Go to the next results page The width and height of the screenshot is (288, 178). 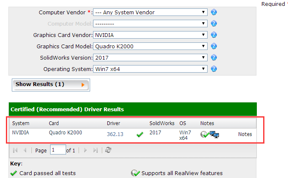coord(85,150)
